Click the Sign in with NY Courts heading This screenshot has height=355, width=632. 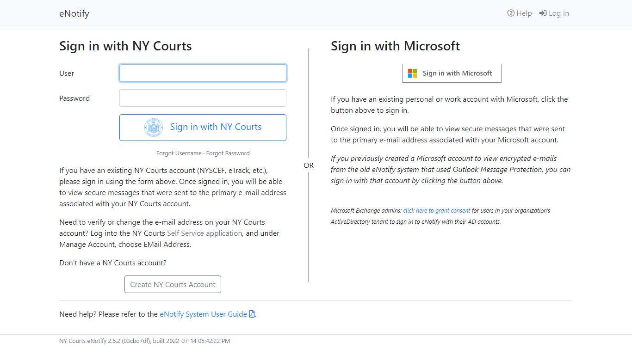pyautogui.click(x=125, y=46)
